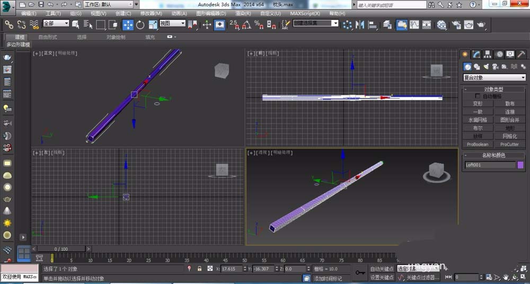Click the Undo arrow in title bar
The width and height of the screenshot is (530, 284).
coord(50,4)
